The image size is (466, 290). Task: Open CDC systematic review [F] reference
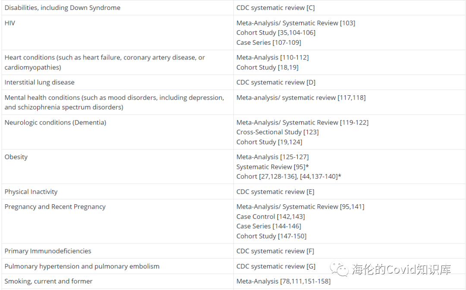point(275,251)
